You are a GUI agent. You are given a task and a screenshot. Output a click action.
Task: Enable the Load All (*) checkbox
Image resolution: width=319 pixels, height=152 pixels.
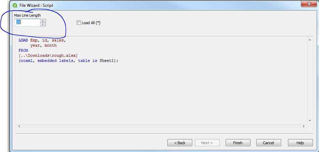(79, 23)
